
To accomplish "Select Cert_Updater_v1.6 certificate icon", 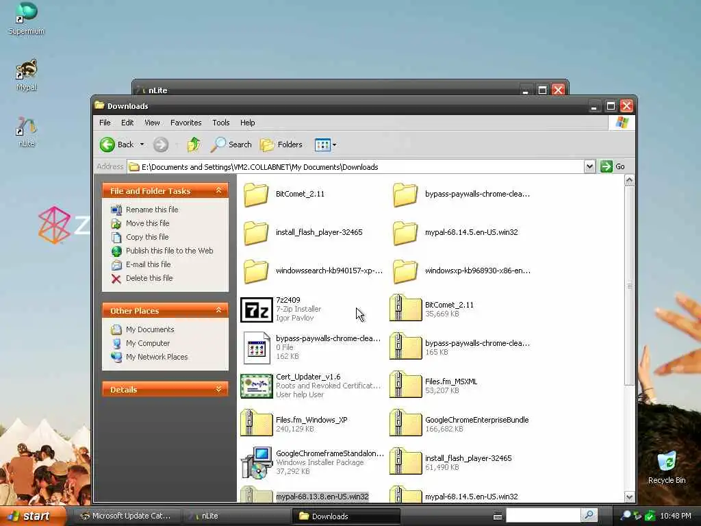I will tap(257, 386).
